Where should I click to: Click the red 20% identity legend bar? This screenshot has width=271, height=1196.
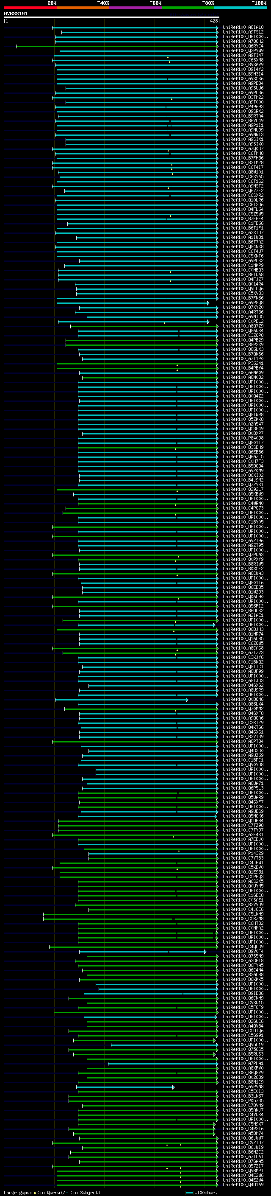click(30, 8)
